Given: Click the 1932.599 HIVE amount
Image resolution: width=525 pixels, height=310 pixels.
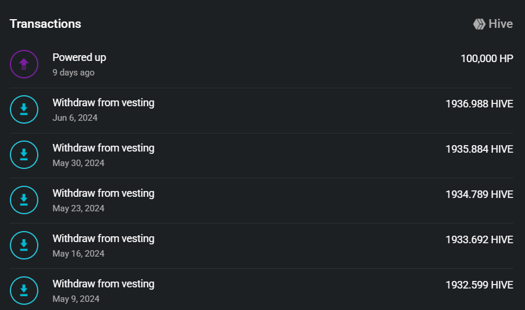Looking at the screenshot, I should coord(479,285).
